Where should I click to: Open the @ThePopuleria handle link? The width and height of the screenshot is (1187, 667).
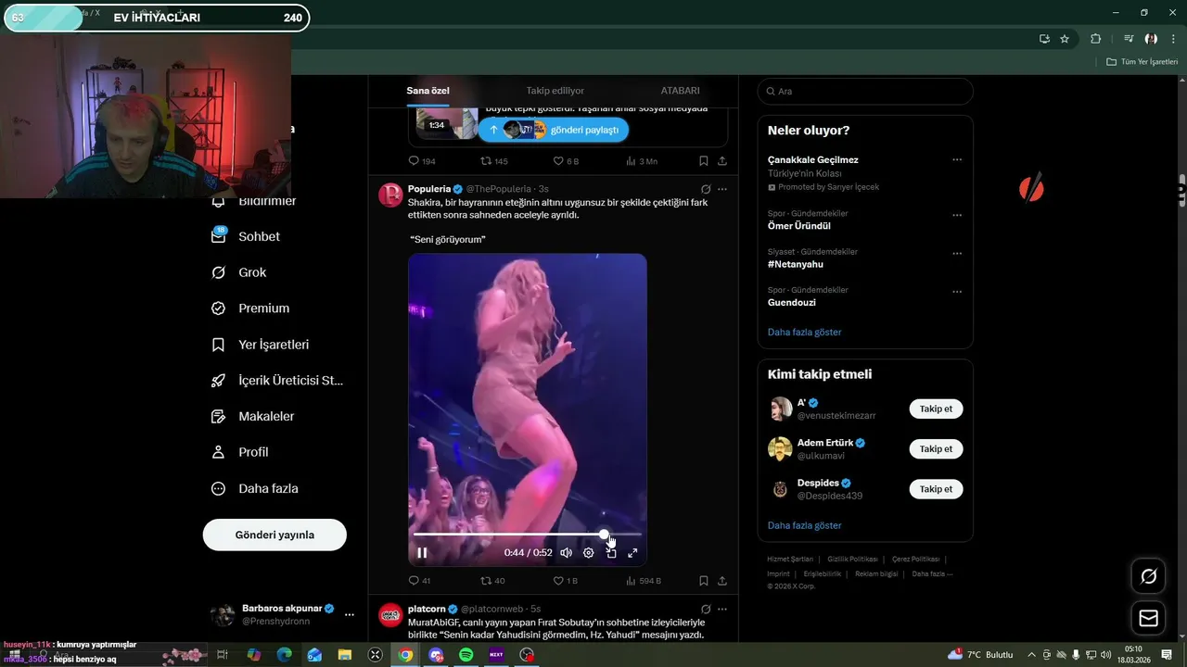[499, 189]
